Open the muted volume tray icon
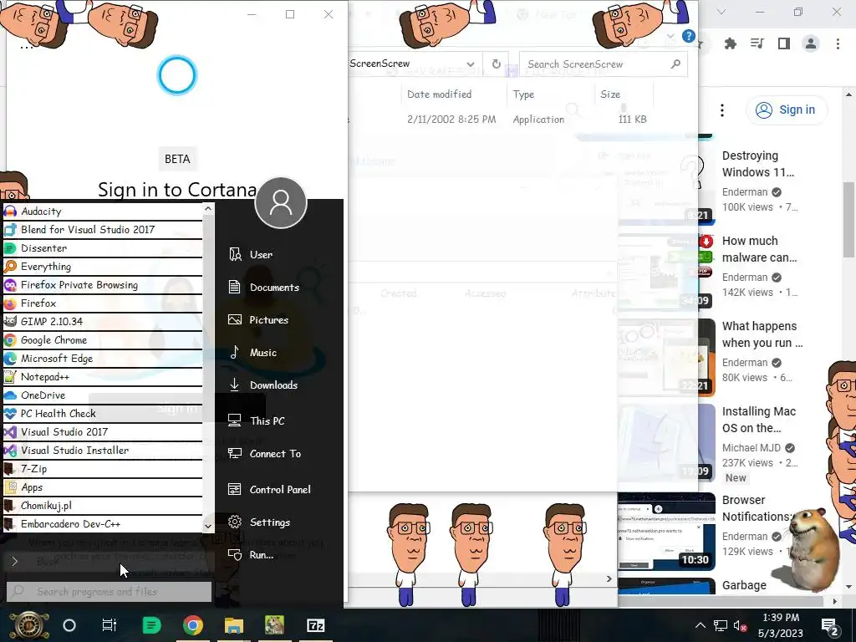The height and width of the screenshot is (642, 856). click(x=741, y=626)
